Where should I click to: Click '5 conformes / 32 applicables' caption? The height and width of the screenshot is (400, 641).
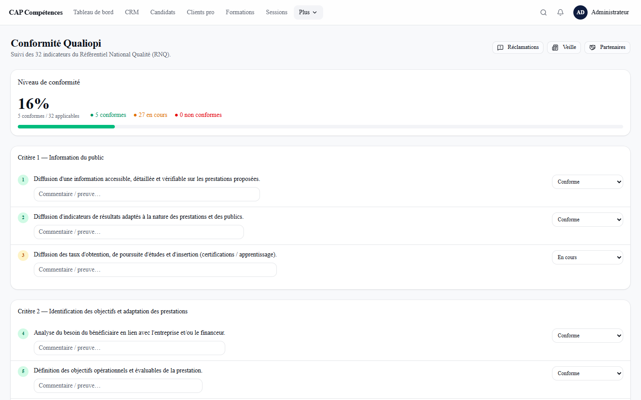(x=49, y=116)
